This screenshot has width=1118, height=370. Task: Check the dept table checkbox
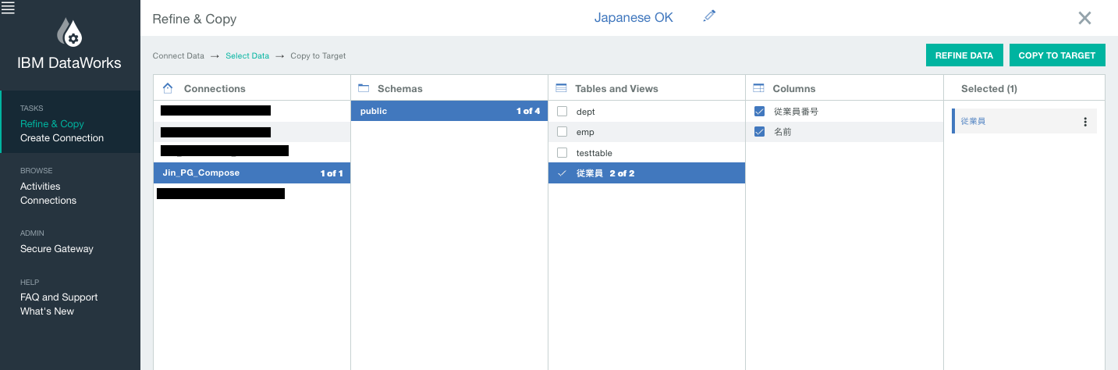click(x=562, y=112)
